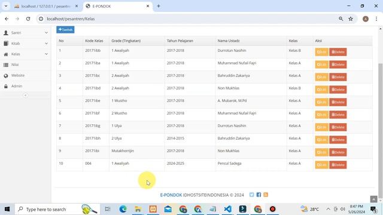Open the volume control in system tray
Image resolution: width=383 pixels, height=215 pixels.
point(343,209)
